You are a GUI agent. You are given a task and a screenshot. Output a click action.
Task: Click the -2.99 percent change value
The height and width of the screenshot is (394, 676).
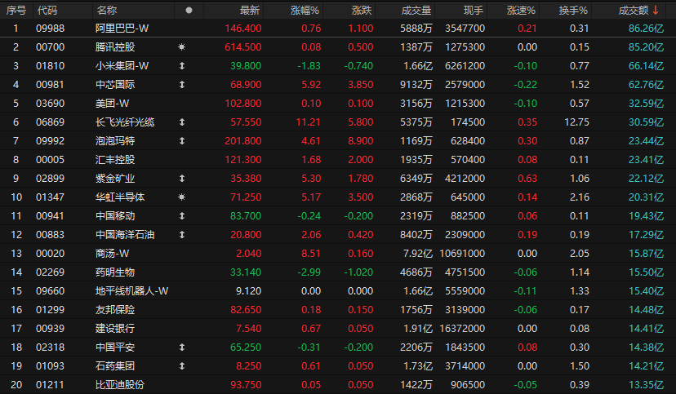(309, 272)
